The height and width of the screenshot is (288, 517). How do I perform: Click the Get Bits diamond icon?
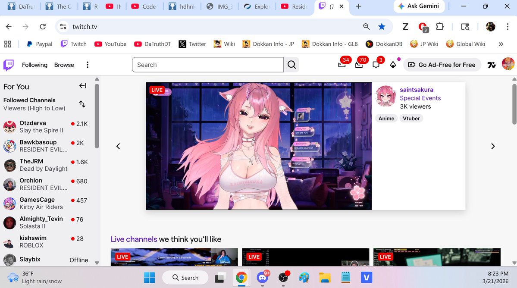point(393,65)
